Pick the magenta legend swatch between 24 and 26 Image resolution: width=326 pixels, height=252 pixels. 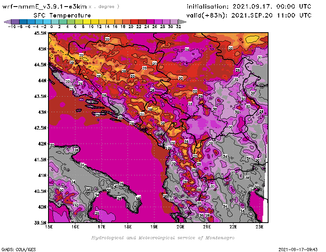pyautogui.click(x=150, y=22)
